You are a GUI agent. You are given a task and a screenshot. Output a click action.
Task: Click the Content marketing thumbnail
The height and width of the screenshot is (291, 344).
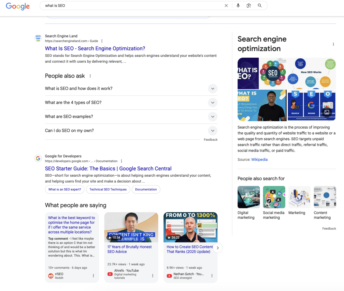click(325, 197)
